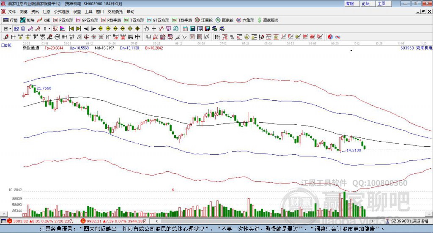This screenshot has width=433, height=233.
Task: Open the 工具 menu
Action: point(88,11)
